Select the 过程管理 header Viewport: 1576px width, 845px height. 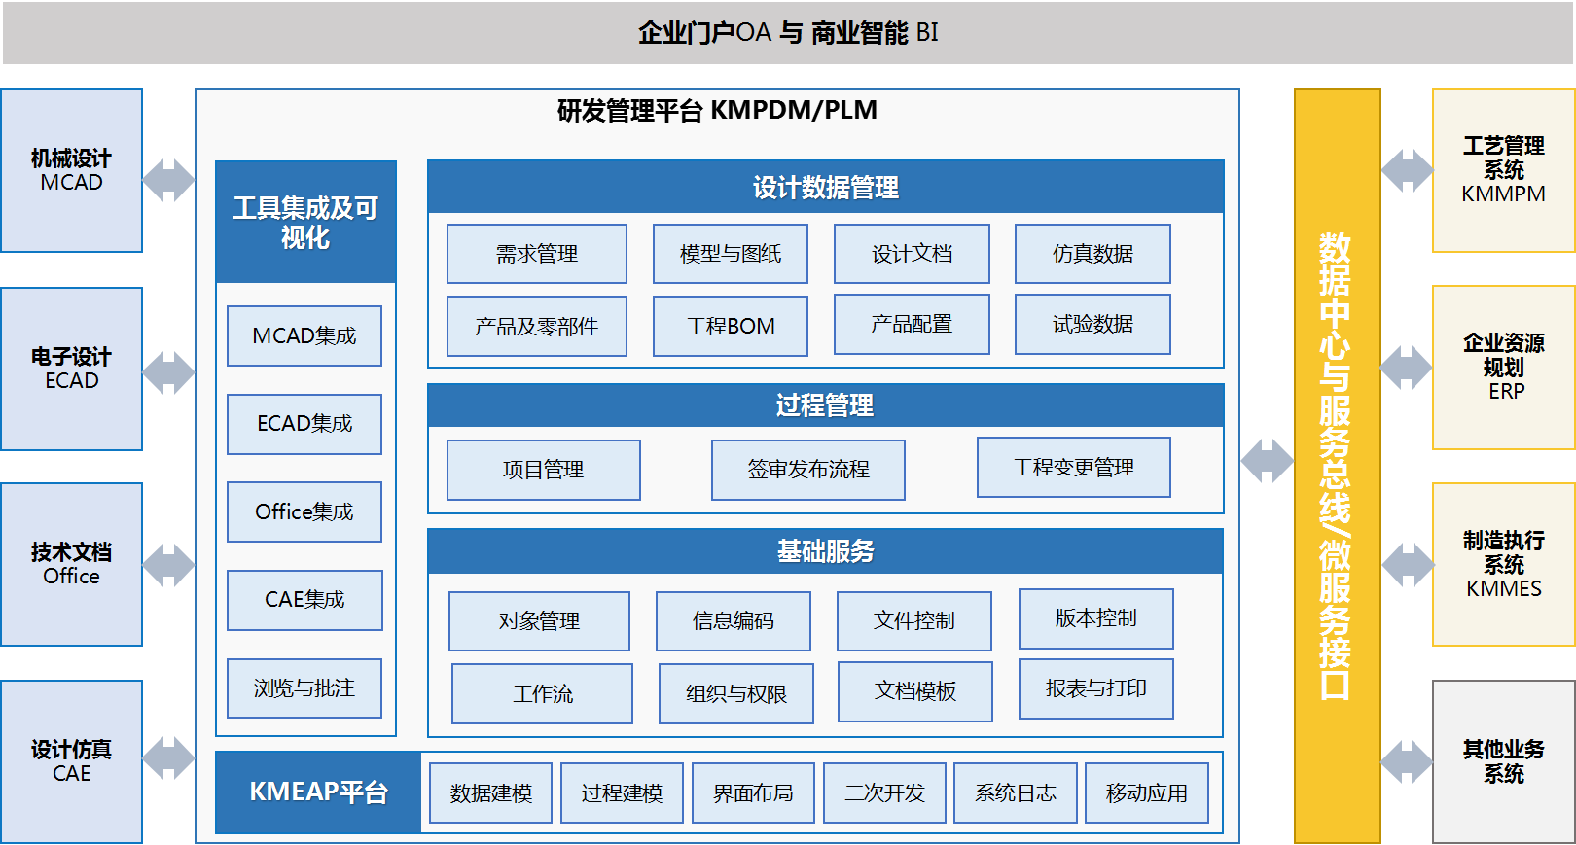click(825, 405)
